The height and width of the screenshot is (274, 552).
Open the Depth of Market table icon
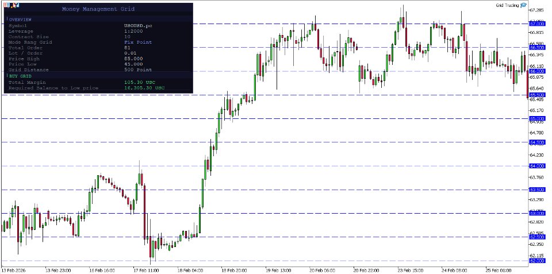point(7,5)
